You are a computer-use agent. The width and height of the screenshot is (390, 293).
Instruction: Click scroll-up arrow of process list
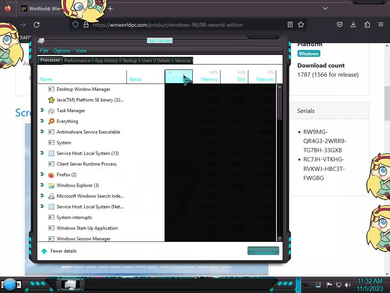point(280,87)
